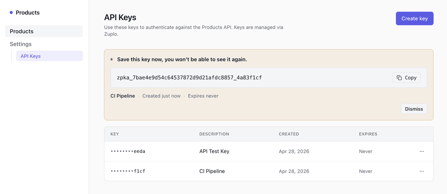Click Never expiry for API Test Key
This screenshot has width=447, height=194.
click(366, 151)
